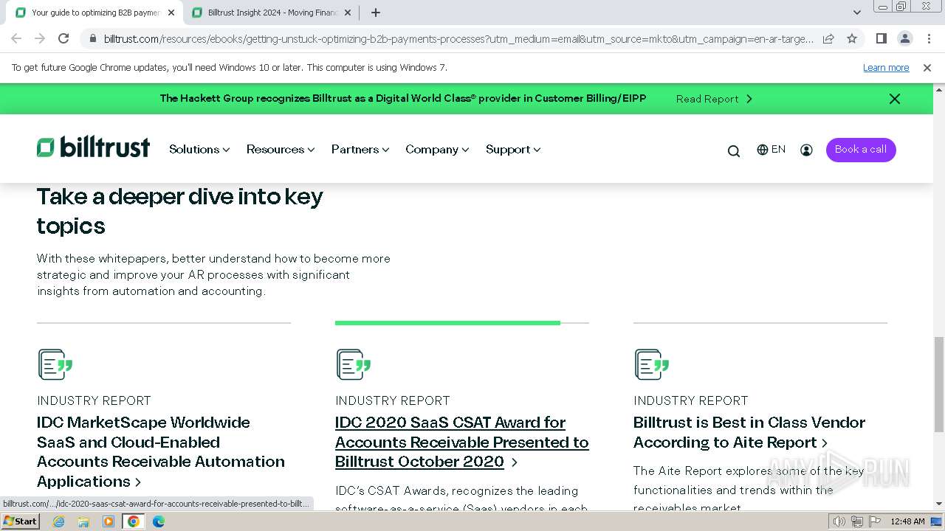The width and height of the screenshot is (945, 531).
Task: Open the Chrome profile avatar
Action: click(x=904, y=38)
